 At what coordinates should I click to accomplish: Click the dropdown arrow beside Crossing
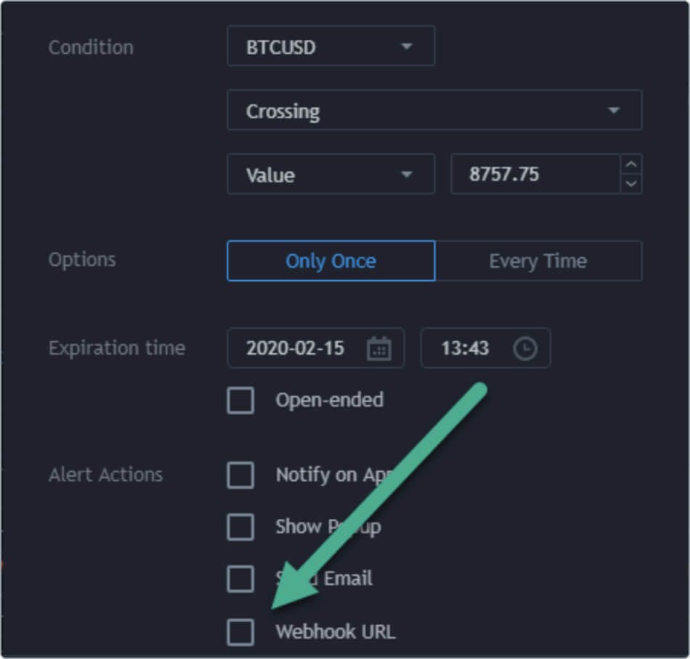[x=614, y=110]
